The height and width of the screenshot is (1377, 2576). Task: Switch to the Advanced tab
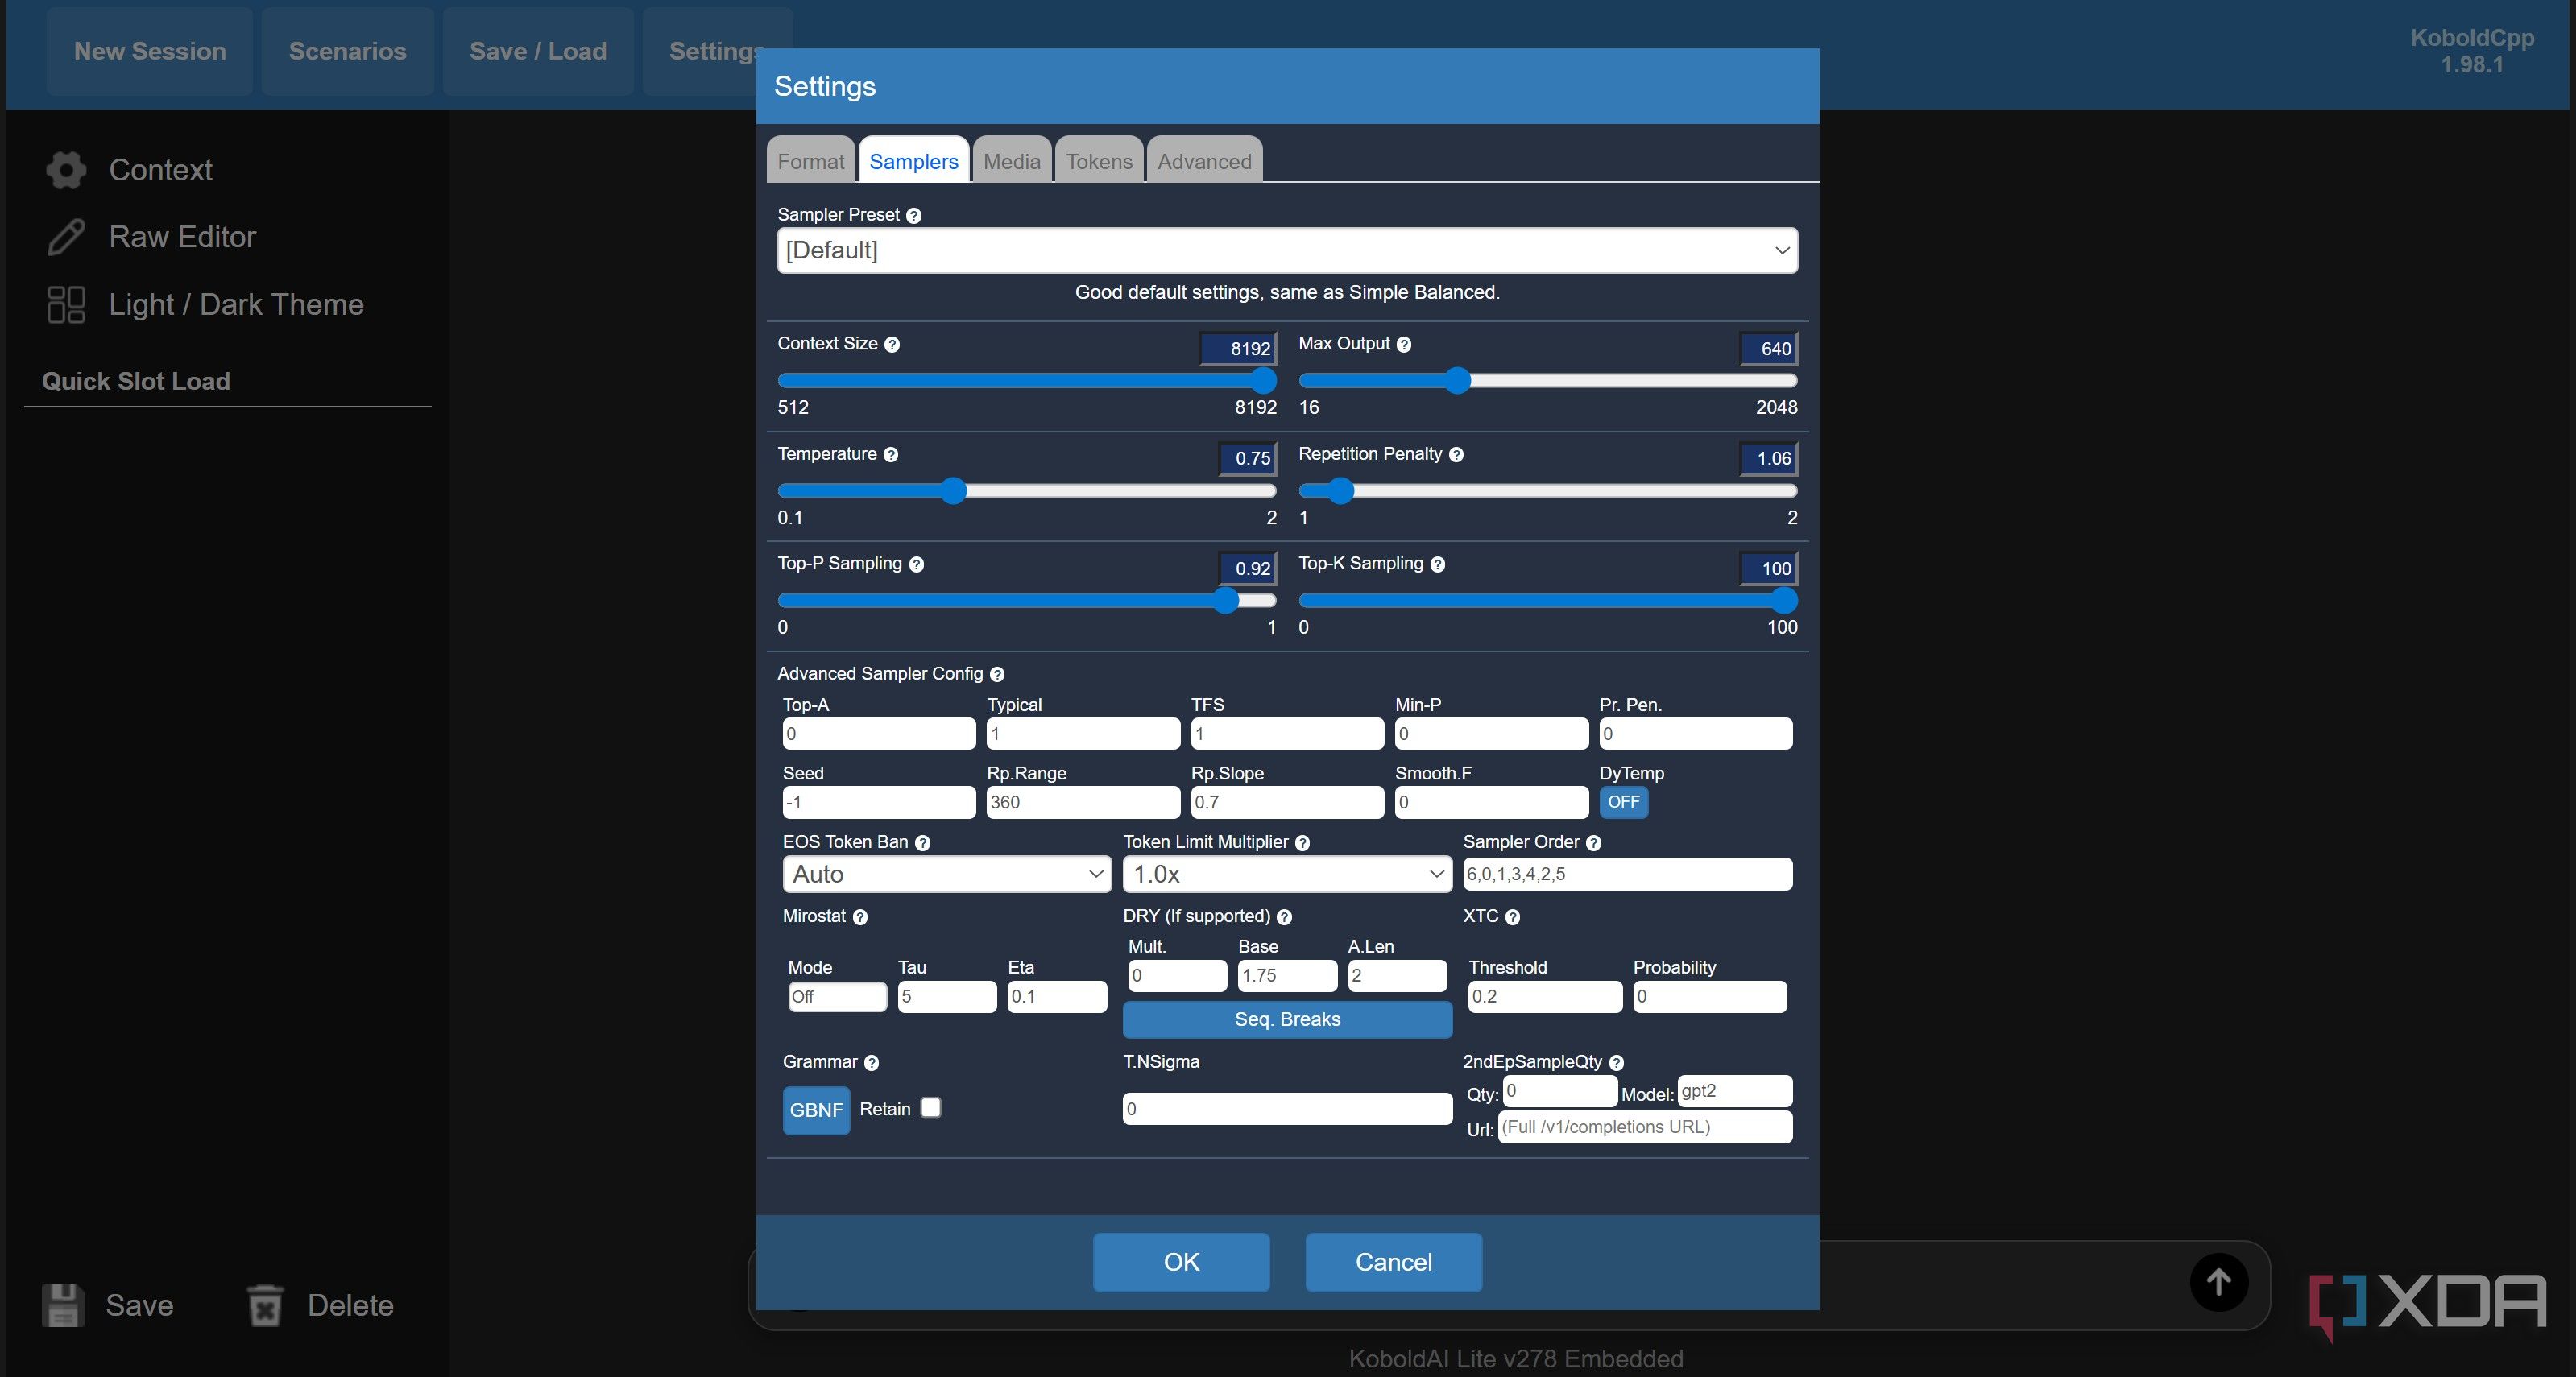tap(1204, 161)
